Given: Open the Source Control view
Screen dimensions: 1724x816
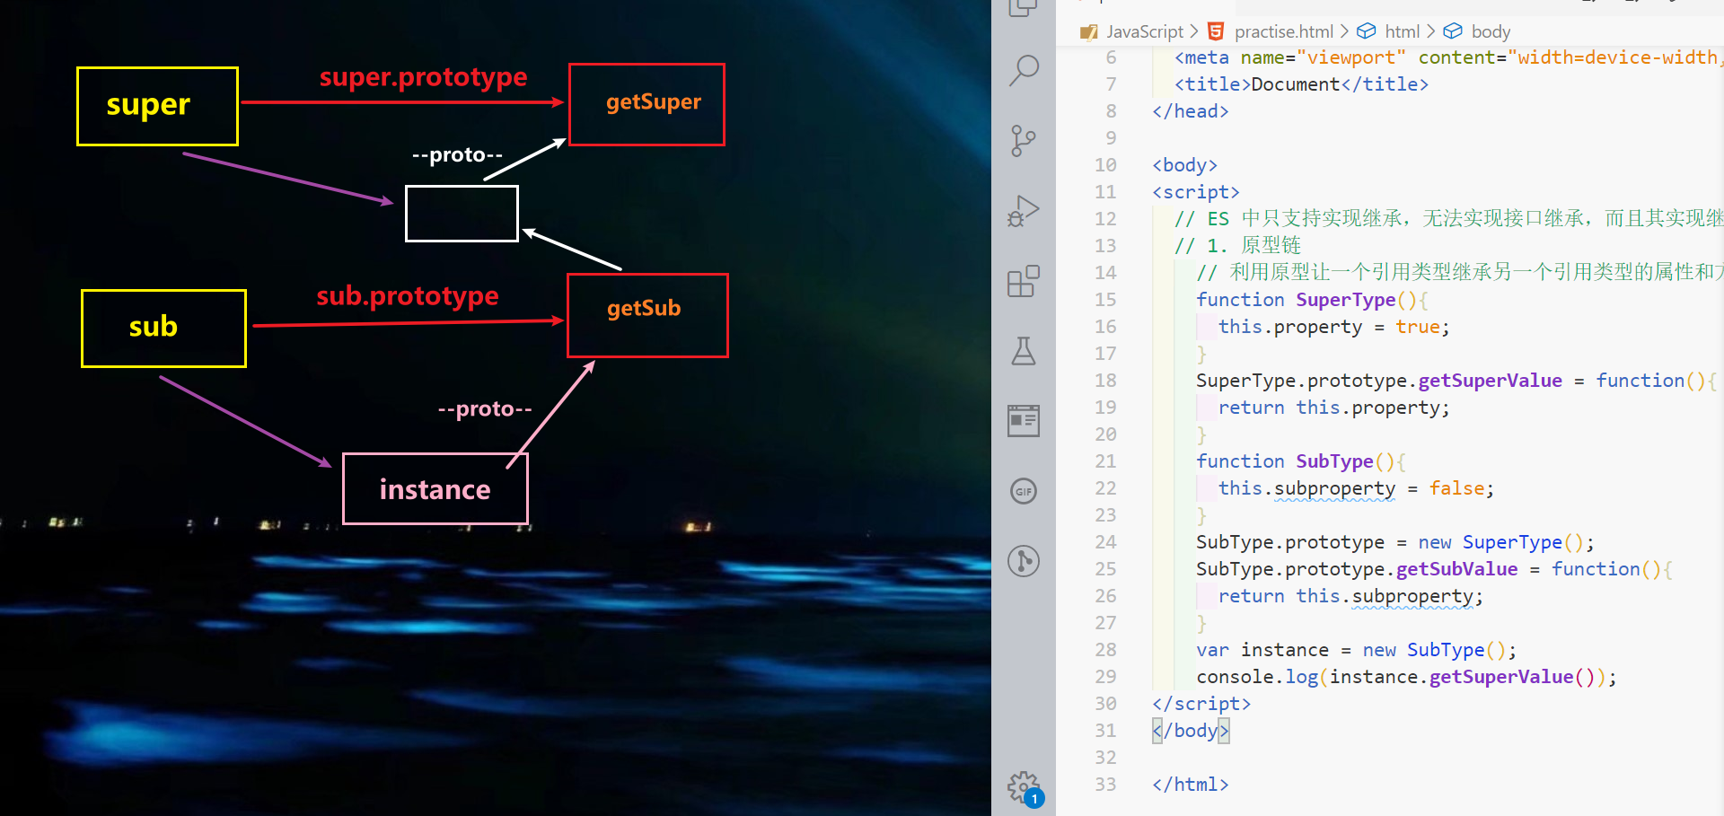Looking at the screenshot, I should click(1024, 141).
